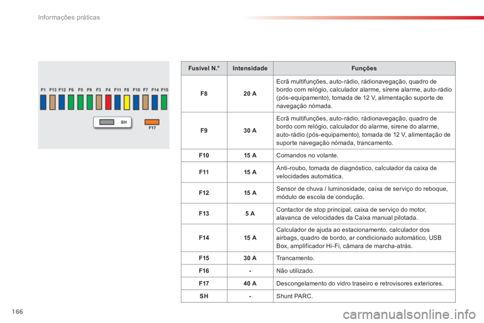Select the green F15 fuse in the diagram

[164, 102]
